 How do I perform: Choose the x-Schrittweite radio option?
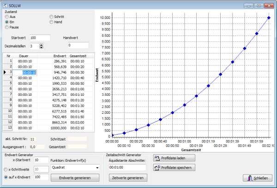[x=6, y=170]
